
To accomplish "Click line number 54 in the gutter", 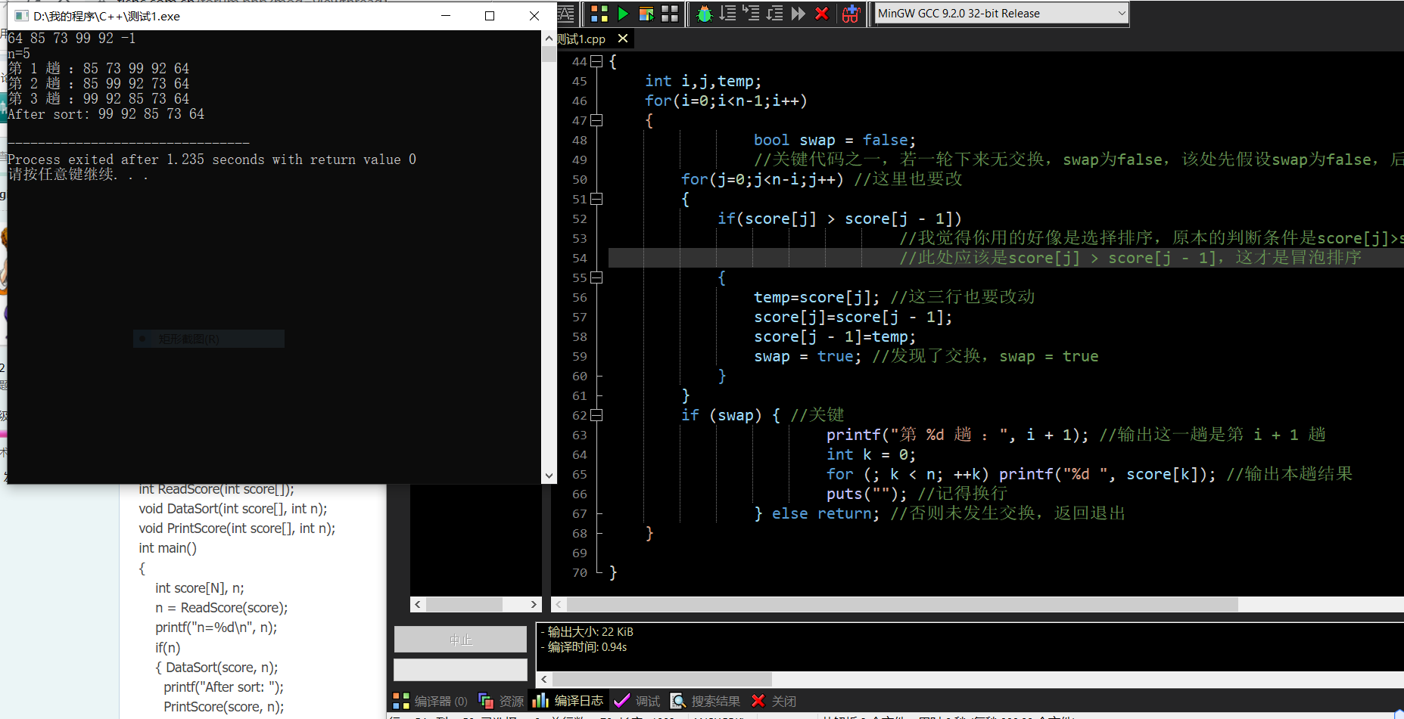I will coord(579,258).
